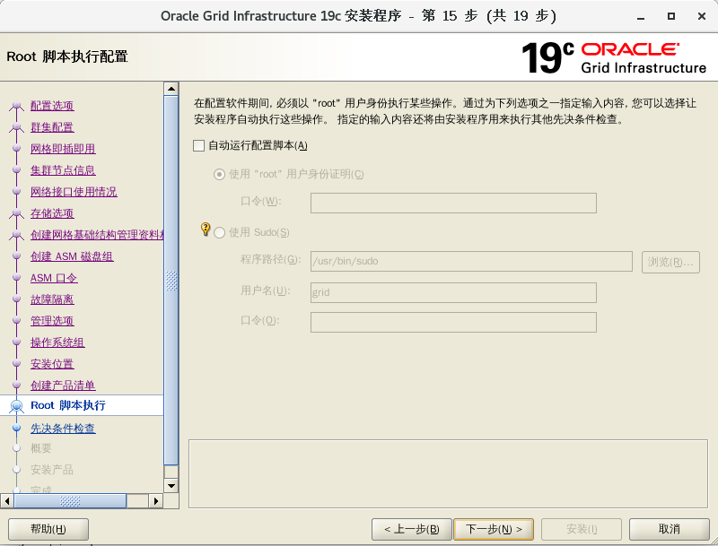Open the 创建产品清单 step link
Image resolution: width=718 pixels, height=546 pixels.
[x=63, y=385]
